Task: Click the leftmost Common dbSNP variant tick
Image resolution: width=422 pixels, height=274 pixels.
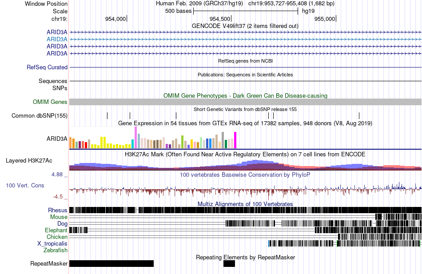Action: pyautogui.click(x=107, y=116)
